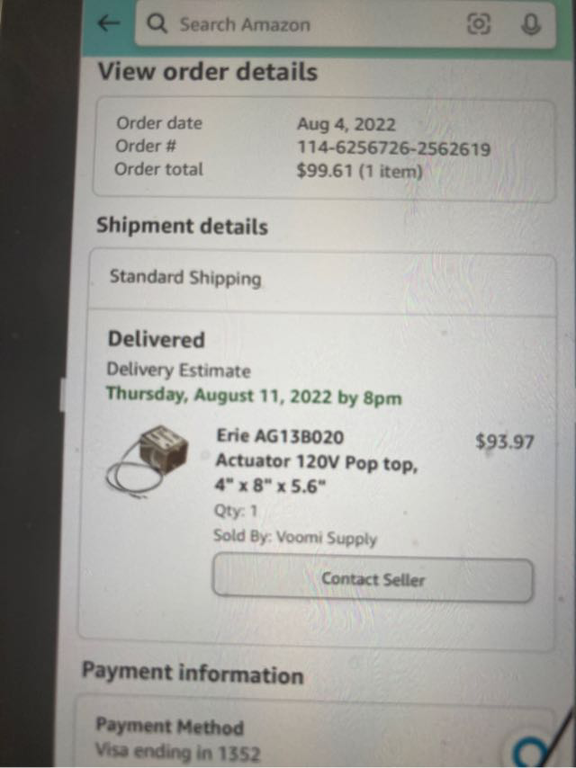Open the camera scan search icon
Viewport: 576px width, 768px height.
[x=479, y=23]
